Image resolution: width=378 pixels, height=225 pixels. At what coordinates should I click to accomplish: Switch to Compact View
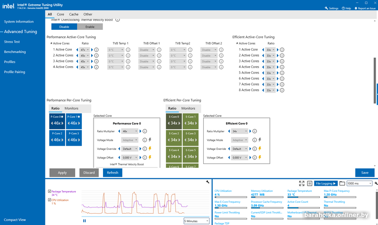[x=15, y=220]
